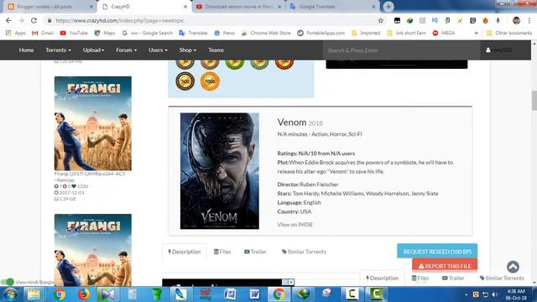Open the Venom movie poster
Image resolution: width=537 pixels, height=302 pixels.
220,171
